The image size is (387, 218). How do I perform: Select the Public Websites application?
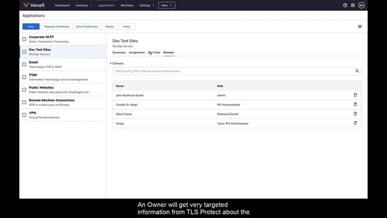63,90
